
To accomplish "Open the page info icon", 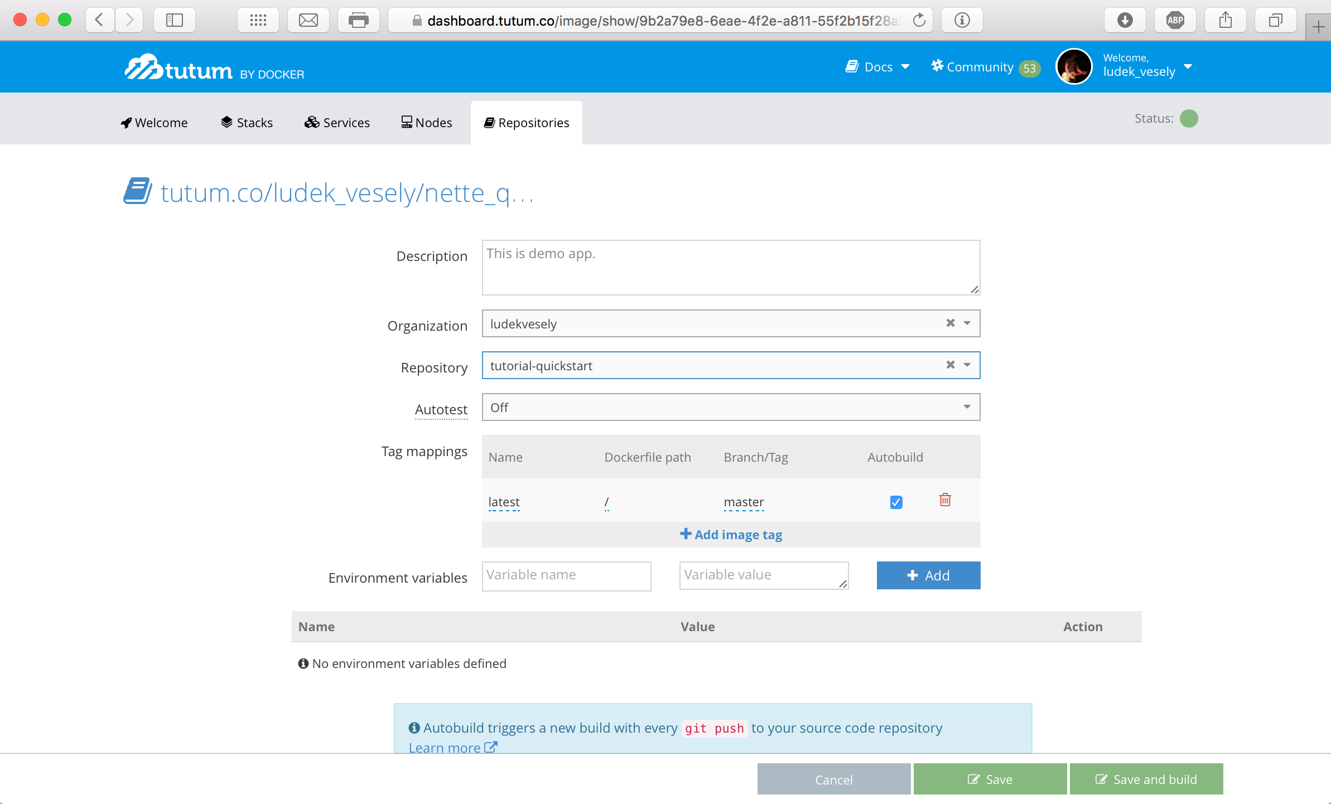I will pyautogui.click(x=962, y=21).
